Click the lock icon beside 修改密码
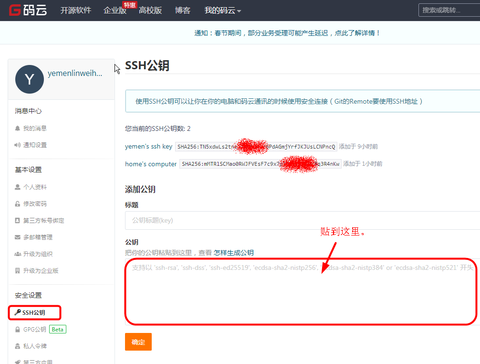Viewport: 480px width, 364px height. pyautogui.click(x=18, y=204)
